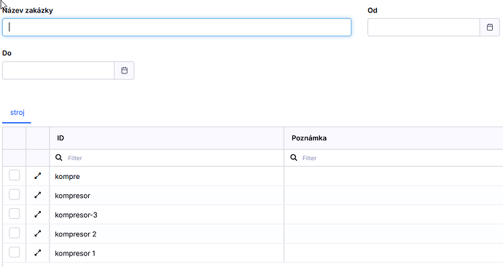Sort by the Poznámka column header
This screenshot has width=503, height=267.
(x=394, y=138)
